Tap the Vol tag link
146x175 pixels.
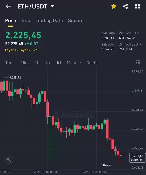[x=36, y=50]
